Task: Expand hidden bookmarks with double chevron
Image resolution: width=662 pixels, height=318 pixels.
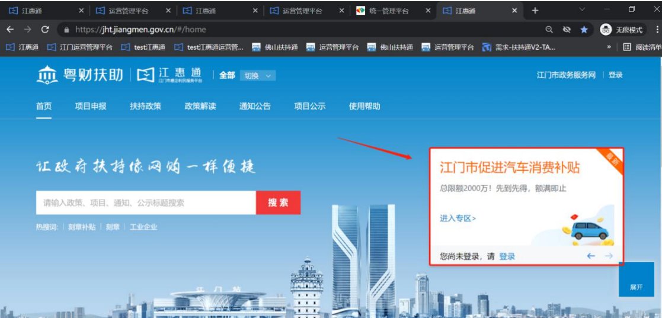Action: click(x=609, y=47)
